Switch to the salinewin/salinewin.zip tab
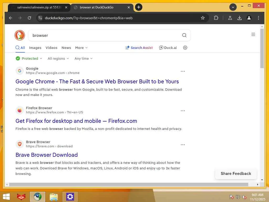 (x=39, y=7)
